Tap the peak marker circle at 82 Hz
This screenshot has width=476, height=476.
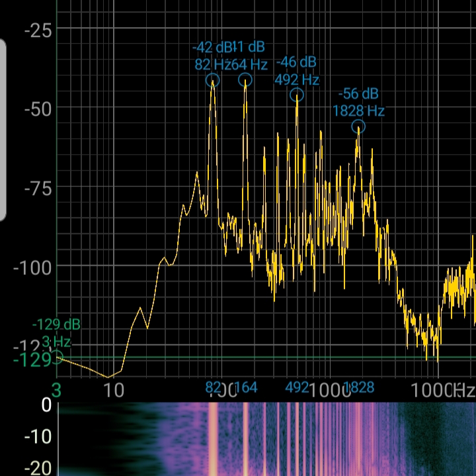(x=212, y=81)
